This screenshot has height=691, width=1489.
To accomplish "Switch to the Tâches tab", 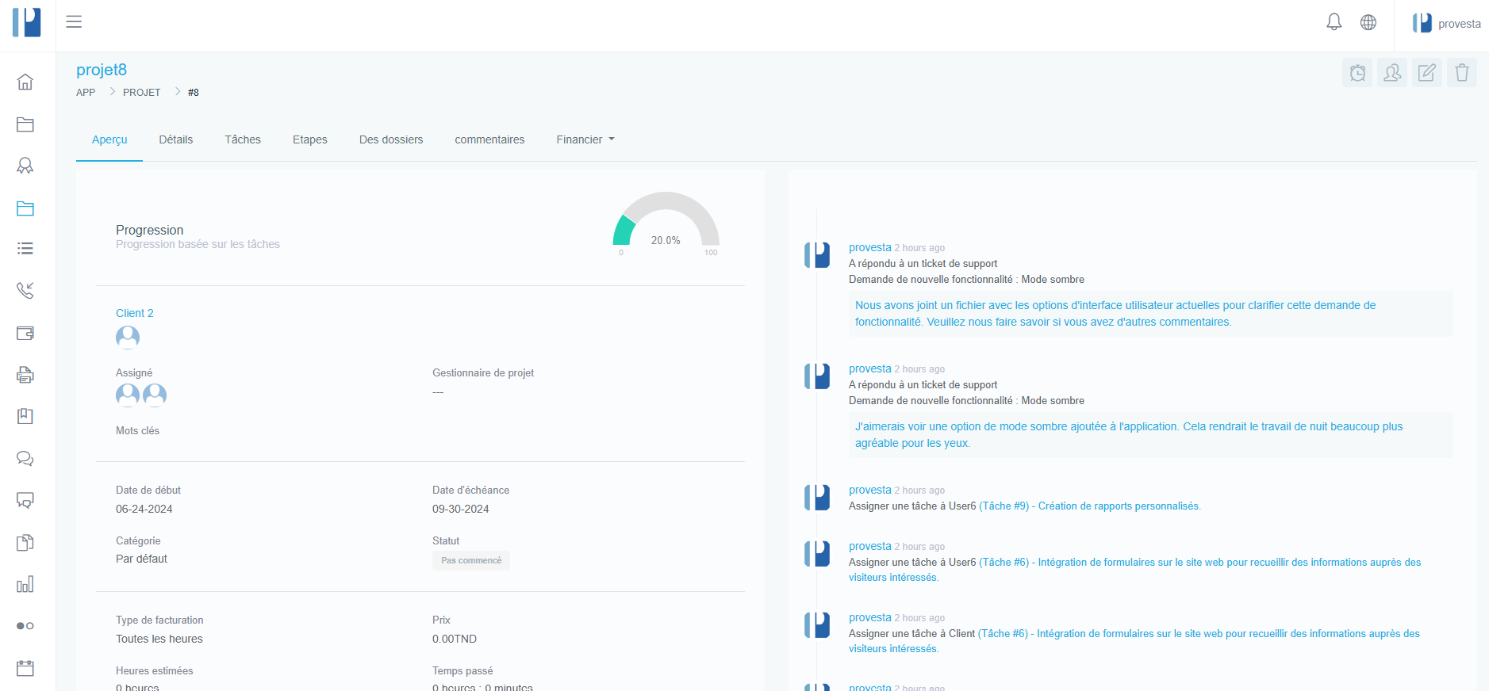I will tap(242, 139).
